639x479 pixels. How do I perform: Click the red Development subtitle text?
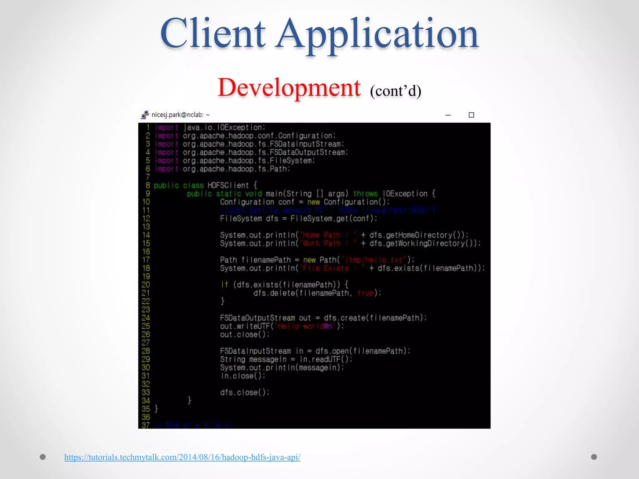tap(289, 88)
